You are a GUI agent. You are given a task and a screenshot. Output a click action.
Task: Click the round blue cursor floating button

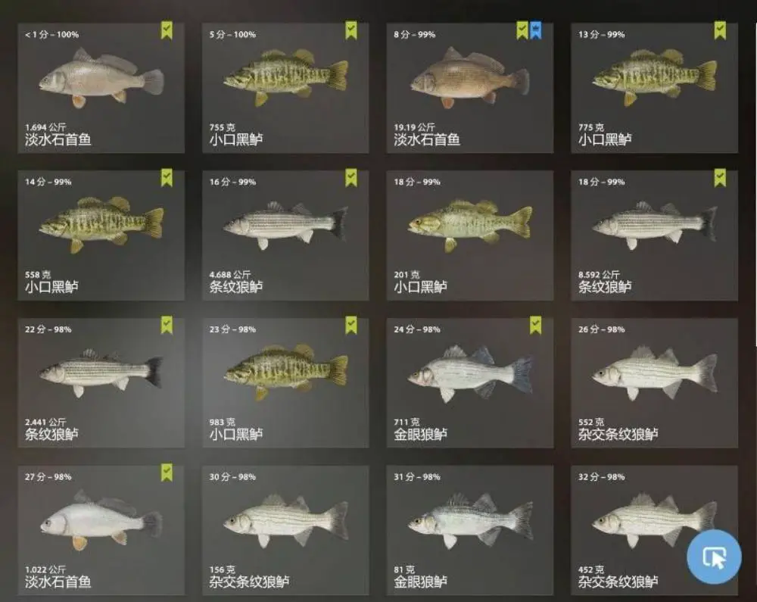pyautogui.click(x=714, y=557)
